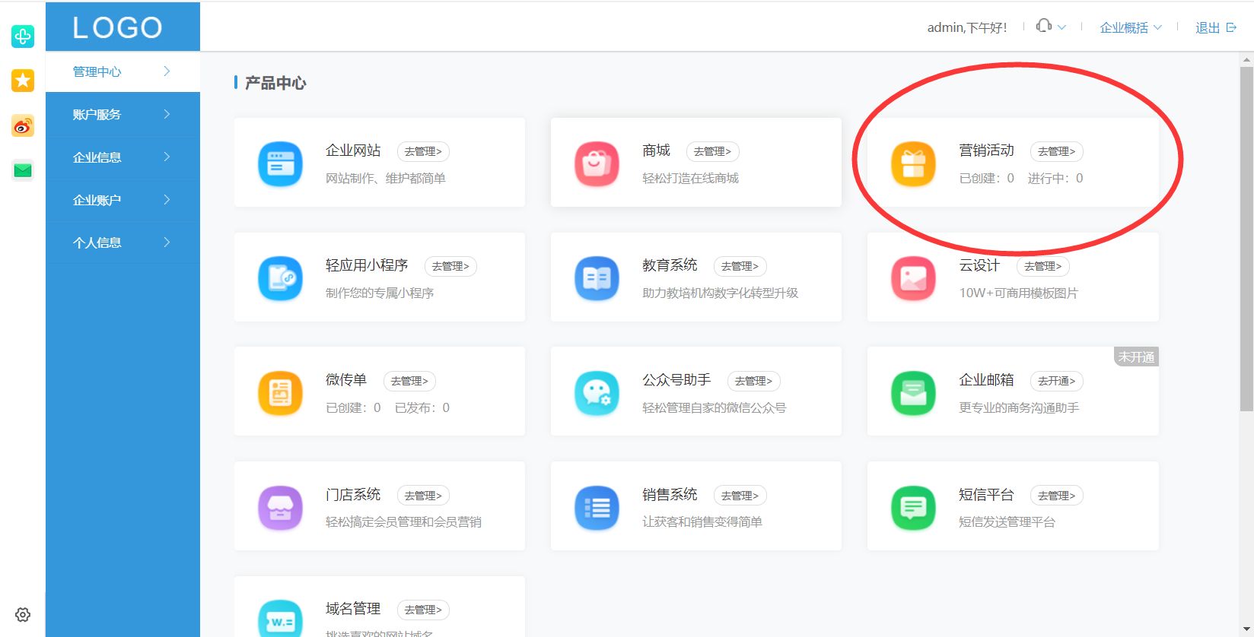Click 去管理 button for 企业网站
The image size is (1254, 637).
pos(423,151)
